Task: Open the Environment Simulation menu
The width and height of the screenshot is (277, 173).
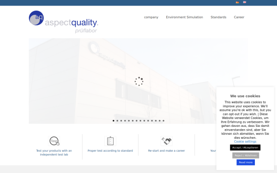Action: pos(184,18)
